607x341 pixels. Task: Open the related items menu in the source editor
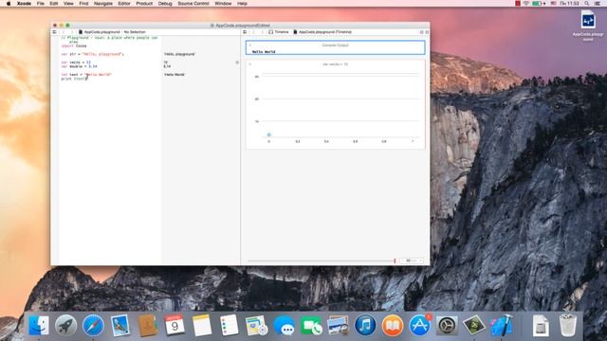point(55,32)
